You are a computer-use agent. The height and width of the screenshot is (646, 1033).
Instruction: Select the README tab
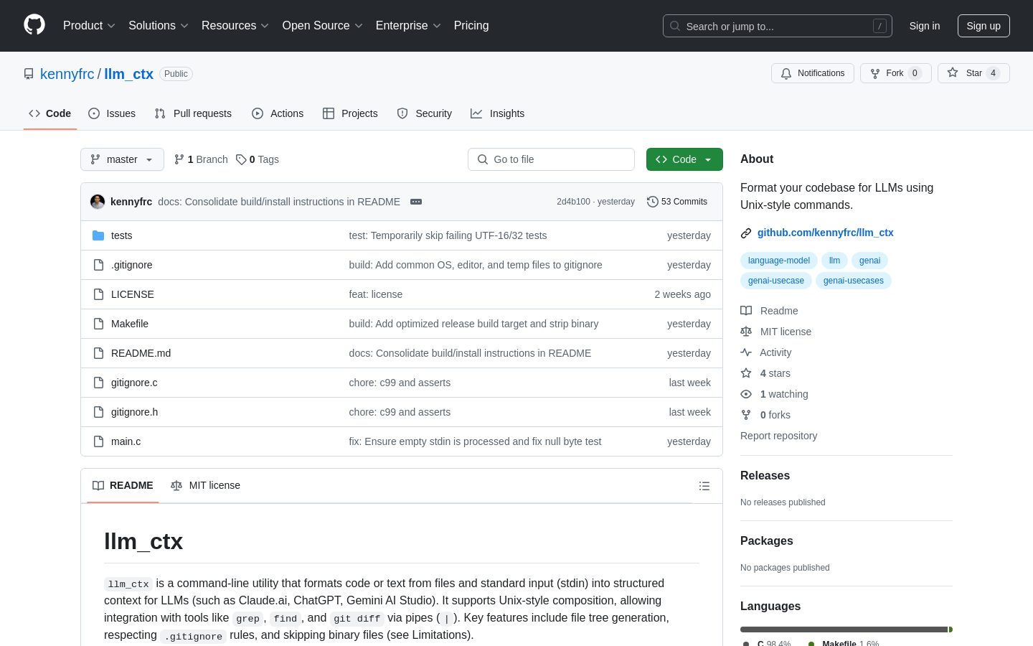(123, 486)
